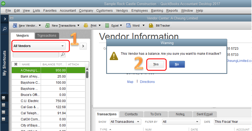Click the Excel toolbar icon

[x=107, y=26]
